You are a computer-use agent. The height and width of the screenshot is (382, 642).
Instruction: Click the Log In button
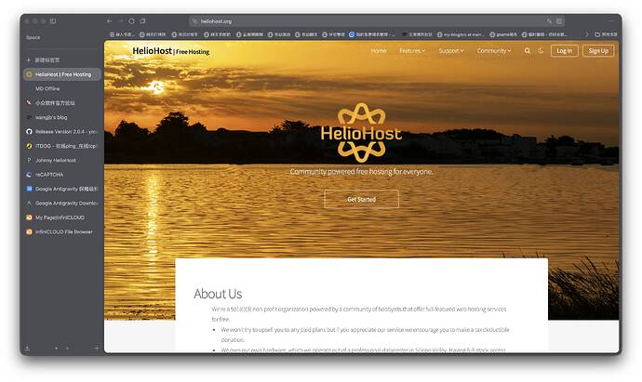[x=564, y=51]
